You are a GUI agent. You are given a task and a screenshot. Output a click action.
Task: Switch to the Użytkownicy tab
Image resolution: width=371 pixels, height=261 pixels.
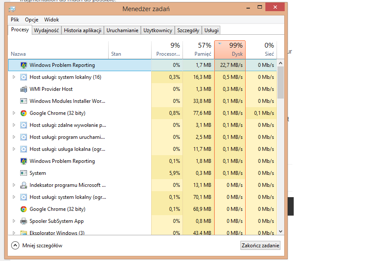click(x=158, y=30)
